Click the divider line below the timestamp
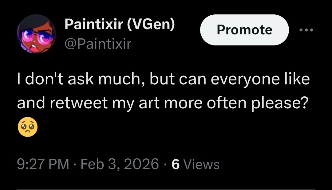This screenshot has width=332, height=190. point(166,189)
